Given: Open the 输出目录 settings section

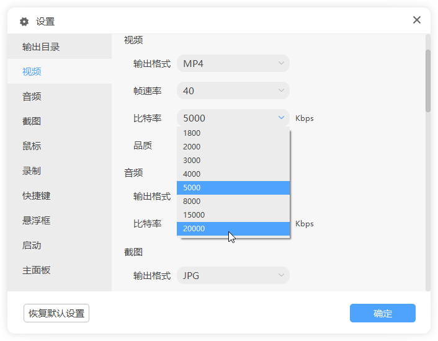Looking at the screenshot, I should click(x=41, y=47).
